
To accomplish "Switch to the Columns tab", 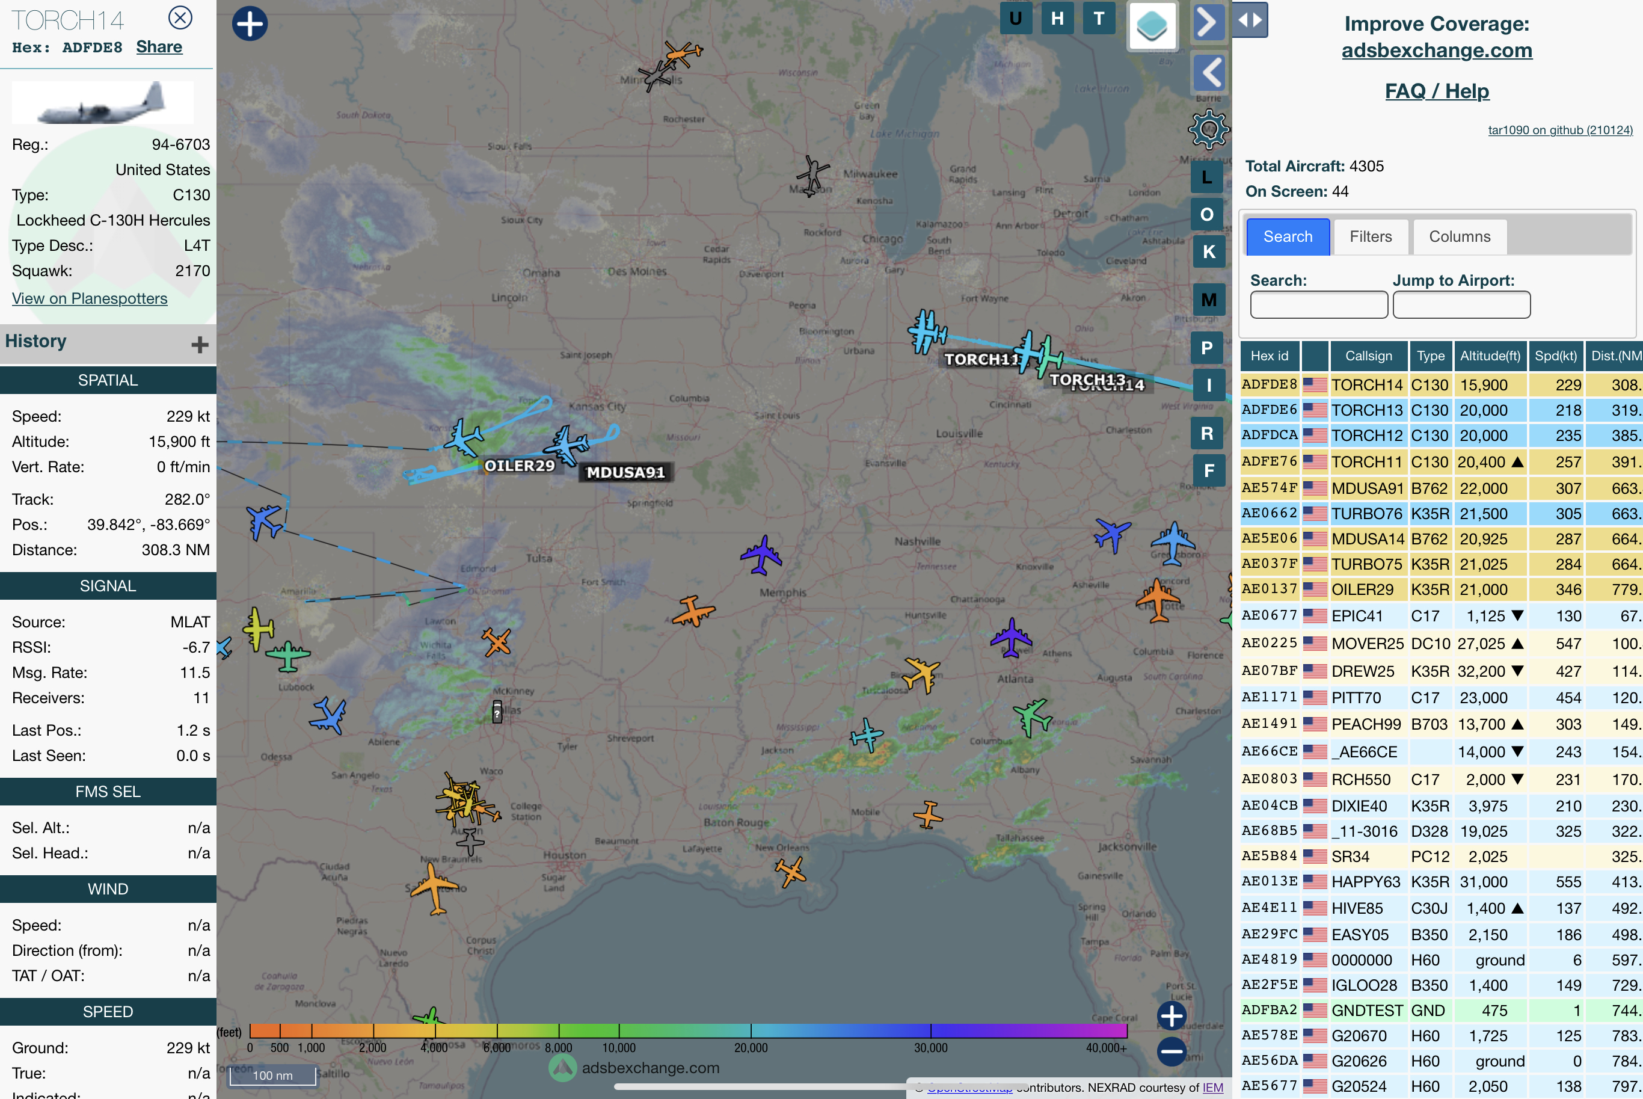I will [x=1460, y=237].
